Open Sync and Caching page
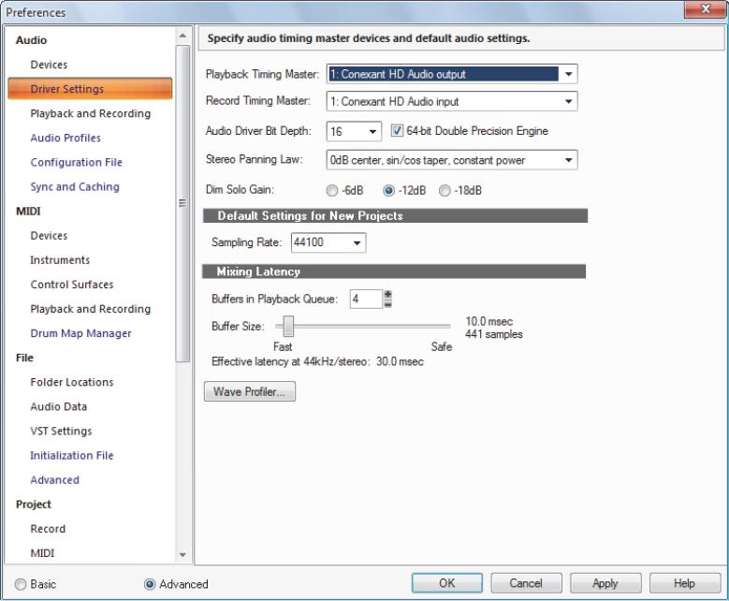729x601 pixels. [75, 186]
